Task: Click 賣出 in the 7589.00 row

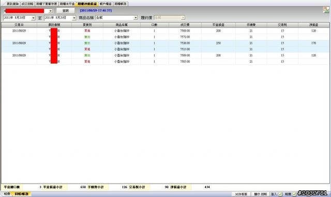Action: point(87,55)
